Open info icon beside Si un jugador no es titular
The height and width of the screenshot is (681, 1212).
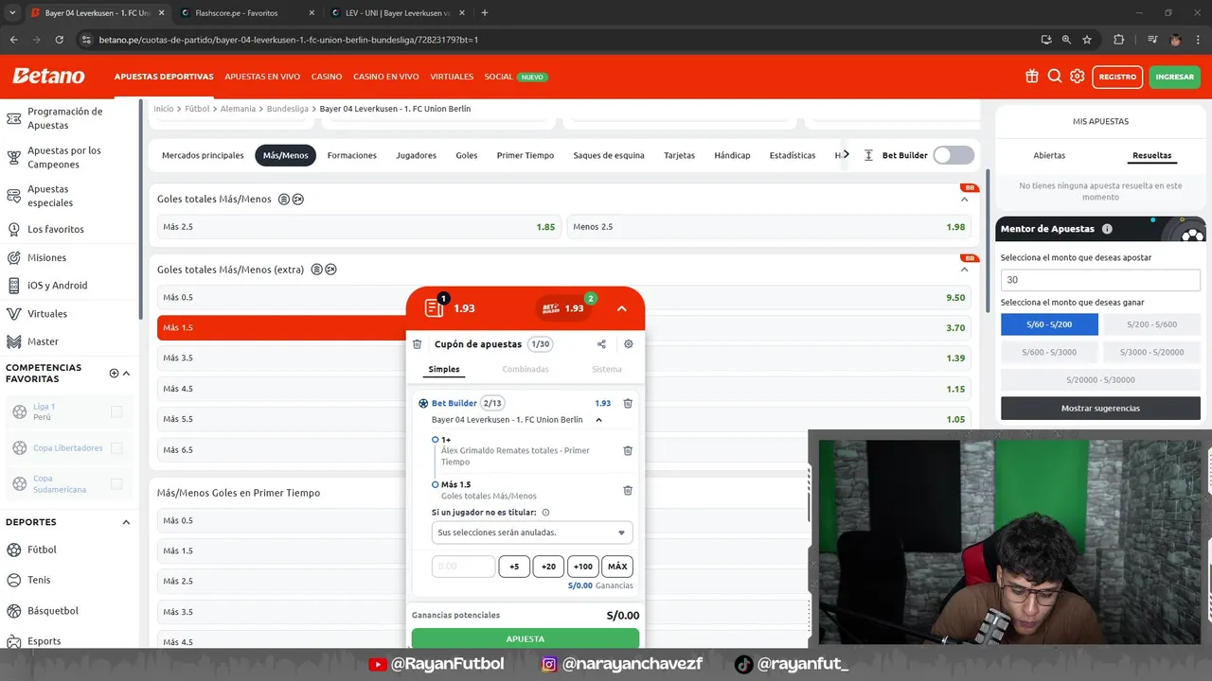pyautogui.click(x=545, y=513)
